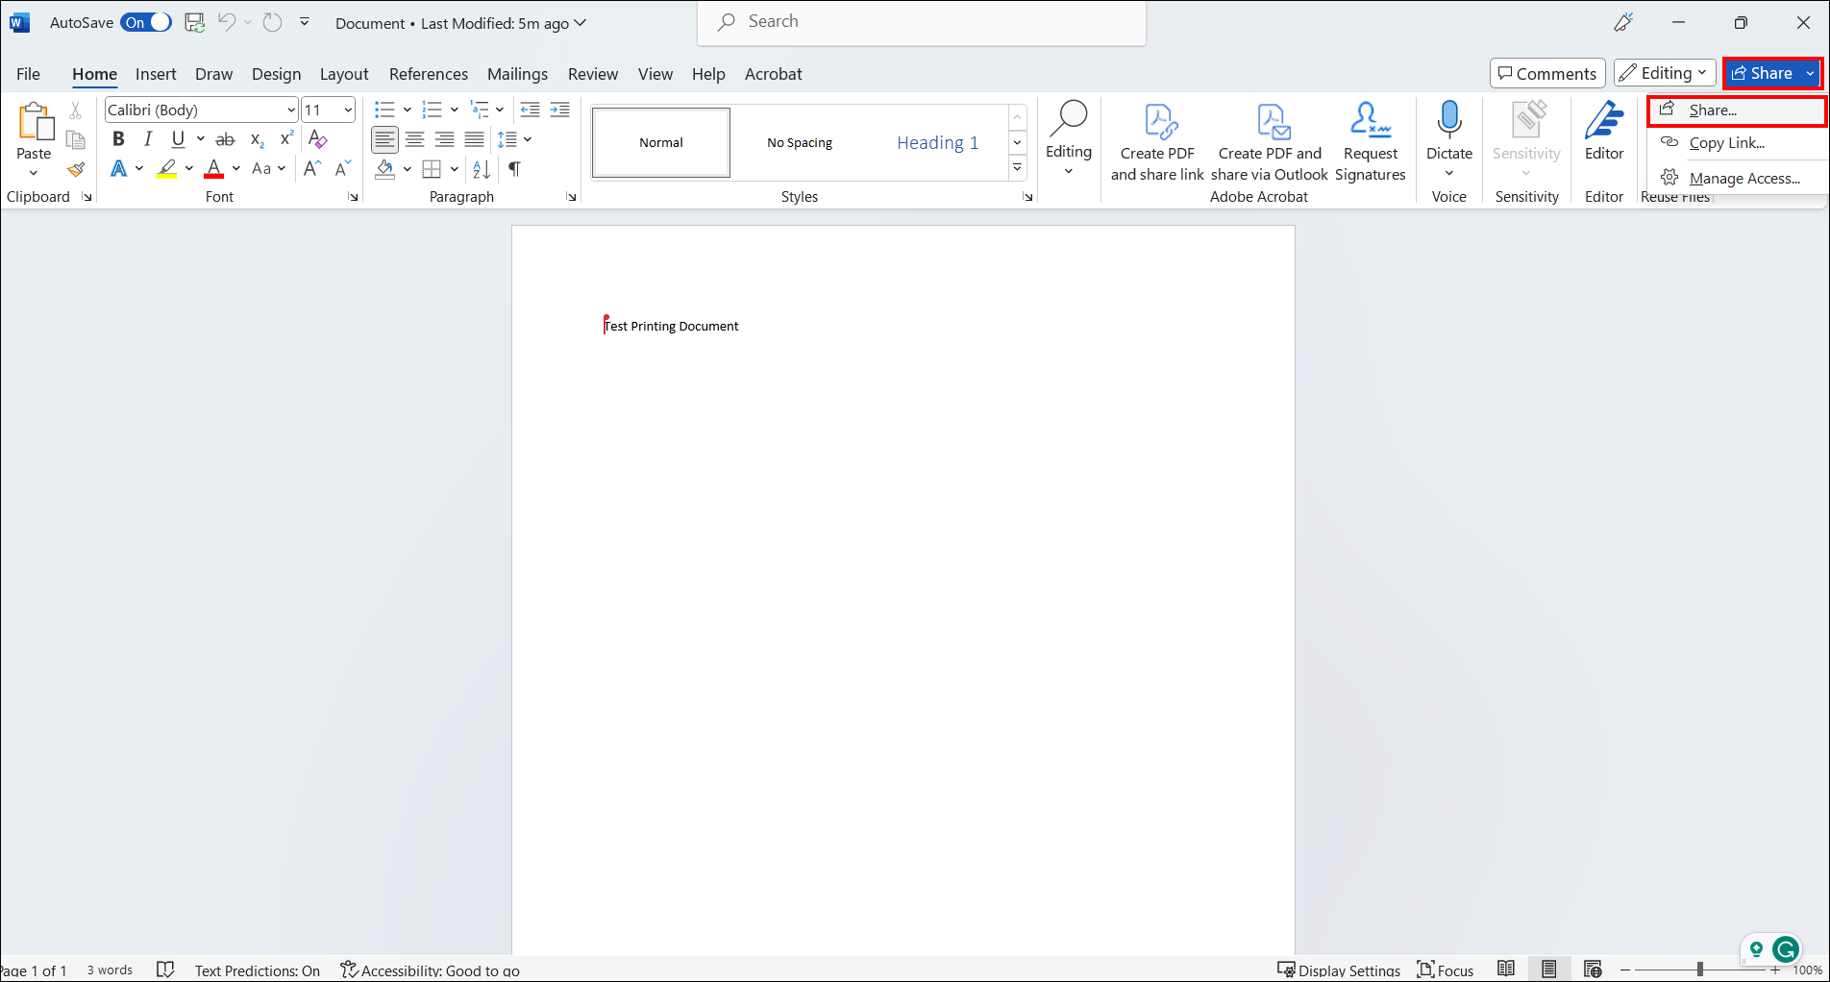Select the Format Painter brush icon
Screen dimensions: 1830x982
[76, 169]
